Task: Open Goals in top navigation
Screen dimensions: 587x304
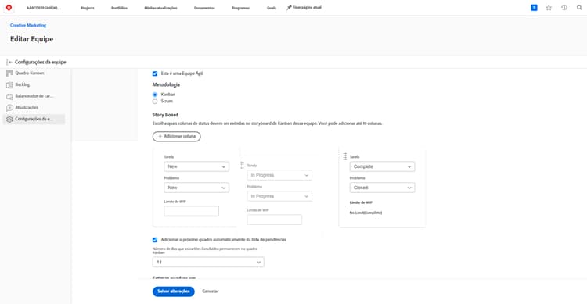Action: [272, 8]
